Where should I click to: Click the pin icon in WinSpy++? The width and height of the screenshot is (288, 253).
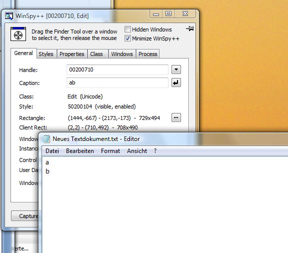(190, 28)
